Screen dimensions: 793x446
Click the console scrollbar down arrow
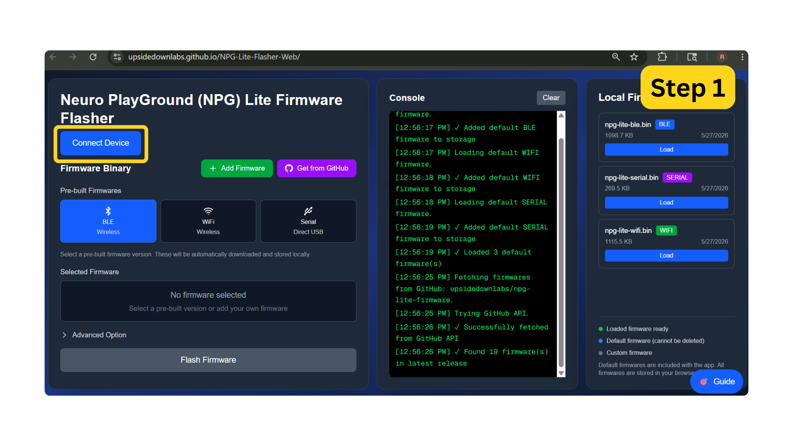[561, 373]
